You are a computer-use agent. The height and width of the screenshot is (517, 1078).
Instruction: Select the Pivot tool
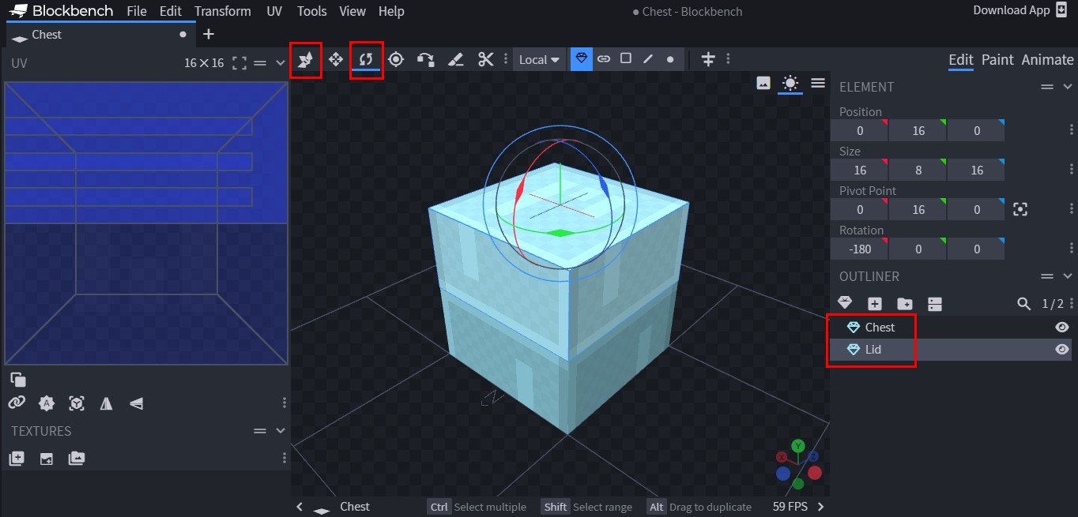tap(396, 59)
